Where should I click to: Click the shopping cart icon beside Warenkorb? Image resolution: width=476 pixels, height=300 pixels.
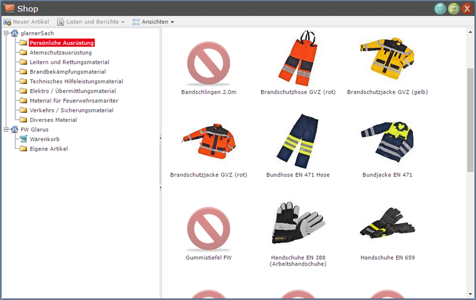pos(24,139)
